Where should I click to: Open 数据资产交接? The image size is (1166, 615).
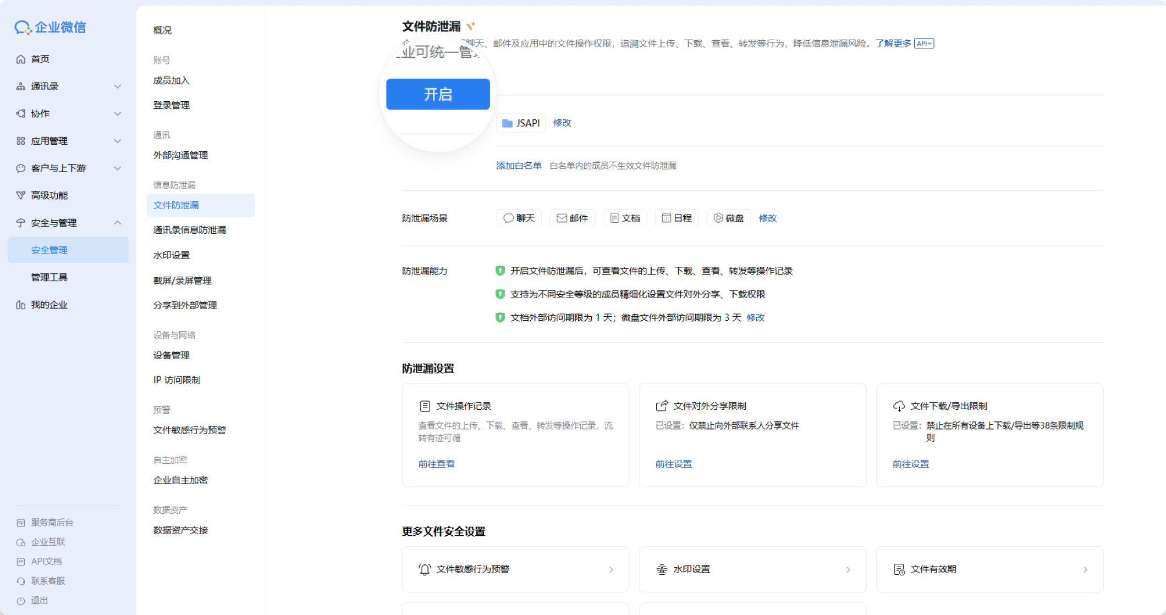(180, 530)
